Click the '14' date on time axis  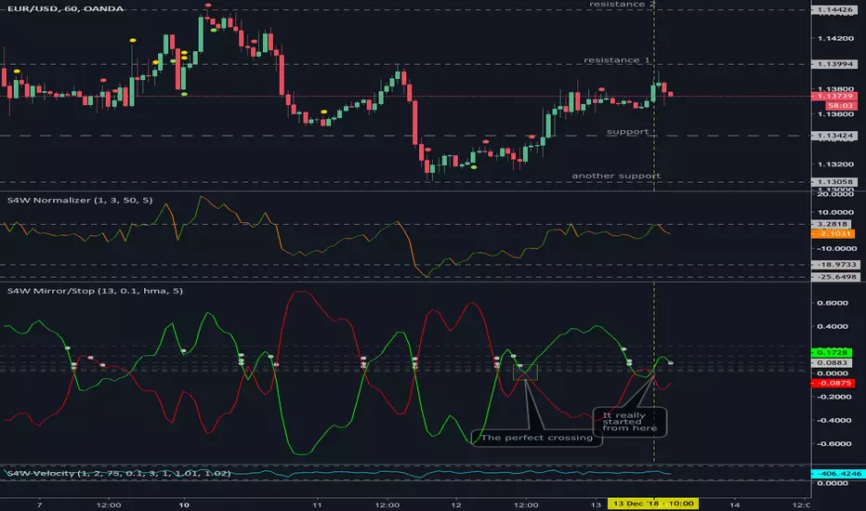(735, 504)
